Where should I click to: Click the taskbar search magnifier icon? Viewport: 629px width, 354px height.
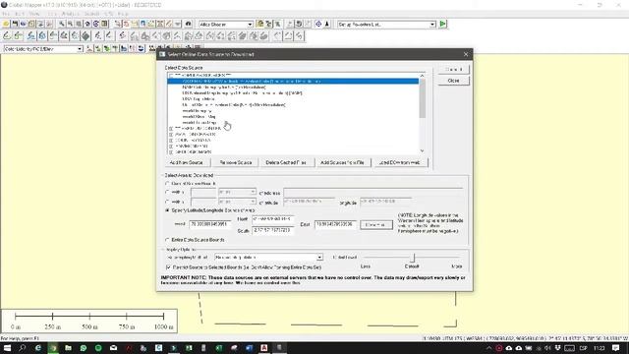[x=22, y=348]
